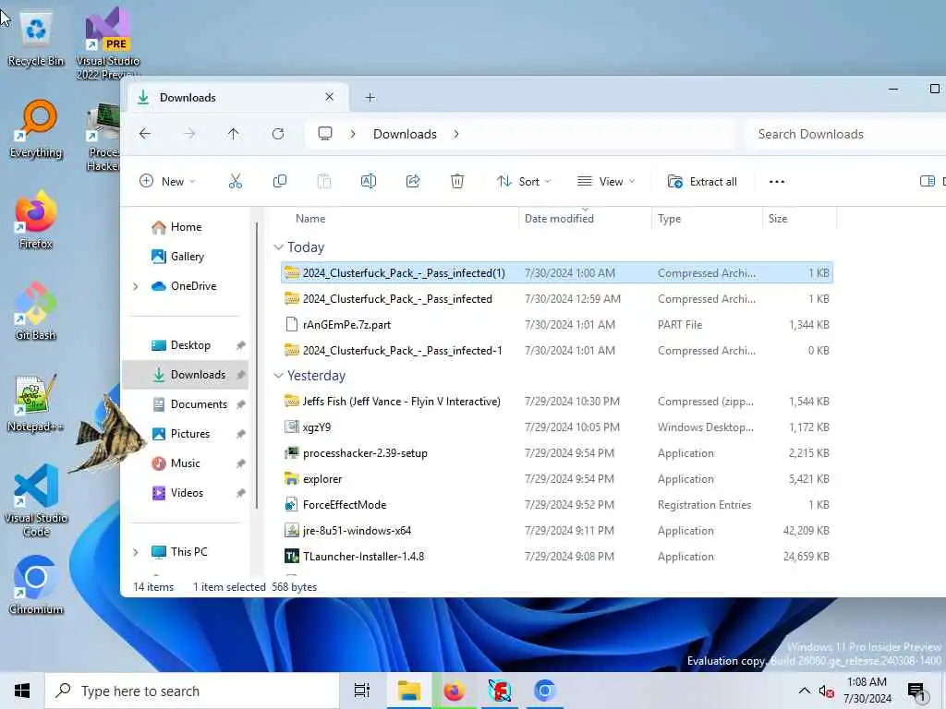The image size is (946, 709).
Task: Select the Git Bash desktop shortcut
Action: 36,312
